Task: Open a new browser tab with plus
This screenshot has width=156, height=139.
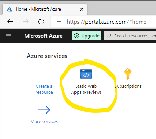Action: [x=93, y=9]
